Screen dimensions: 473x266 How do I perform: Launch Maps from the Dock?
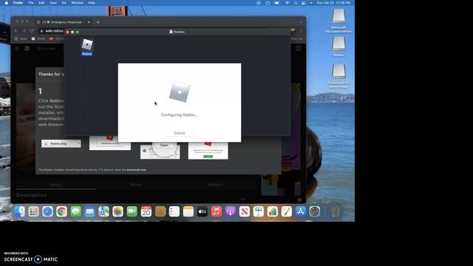tap(103, 212)
